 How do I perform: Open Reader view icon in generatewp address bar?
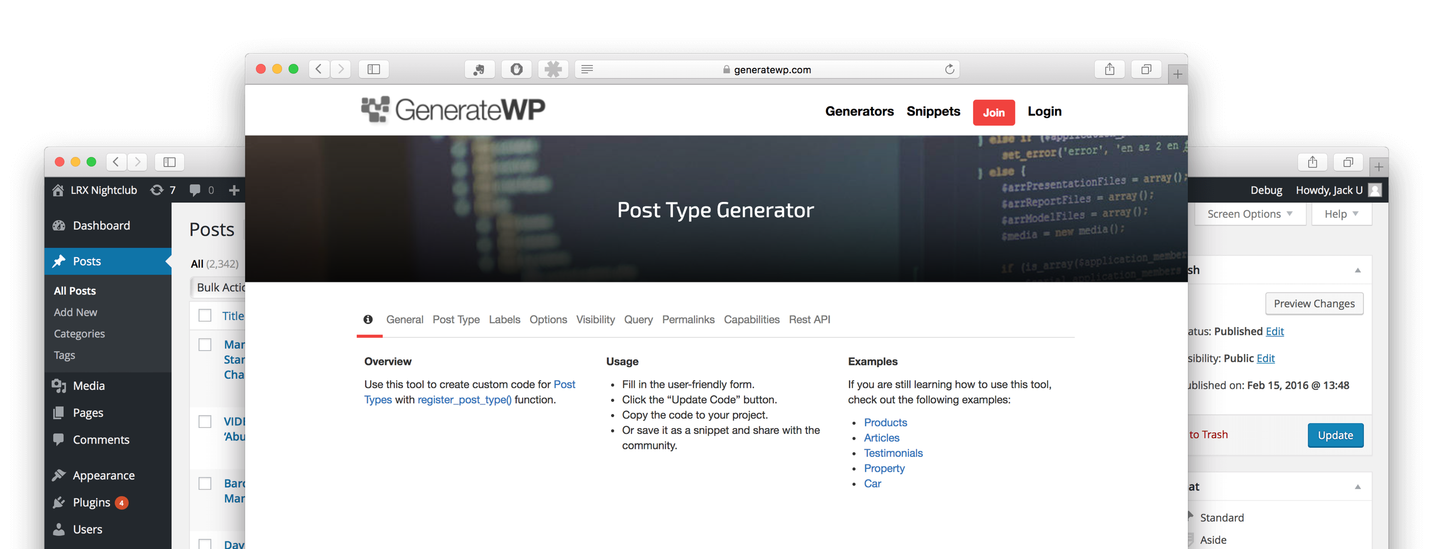pos(587,70)
